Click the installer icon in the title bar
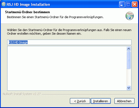Image resolution: width=139 pixels, height=108 pixels. pyautogui.click(x=4, y=4)
